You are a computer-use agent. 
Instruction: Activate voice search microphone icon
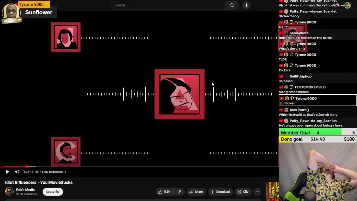click(247, 5)
